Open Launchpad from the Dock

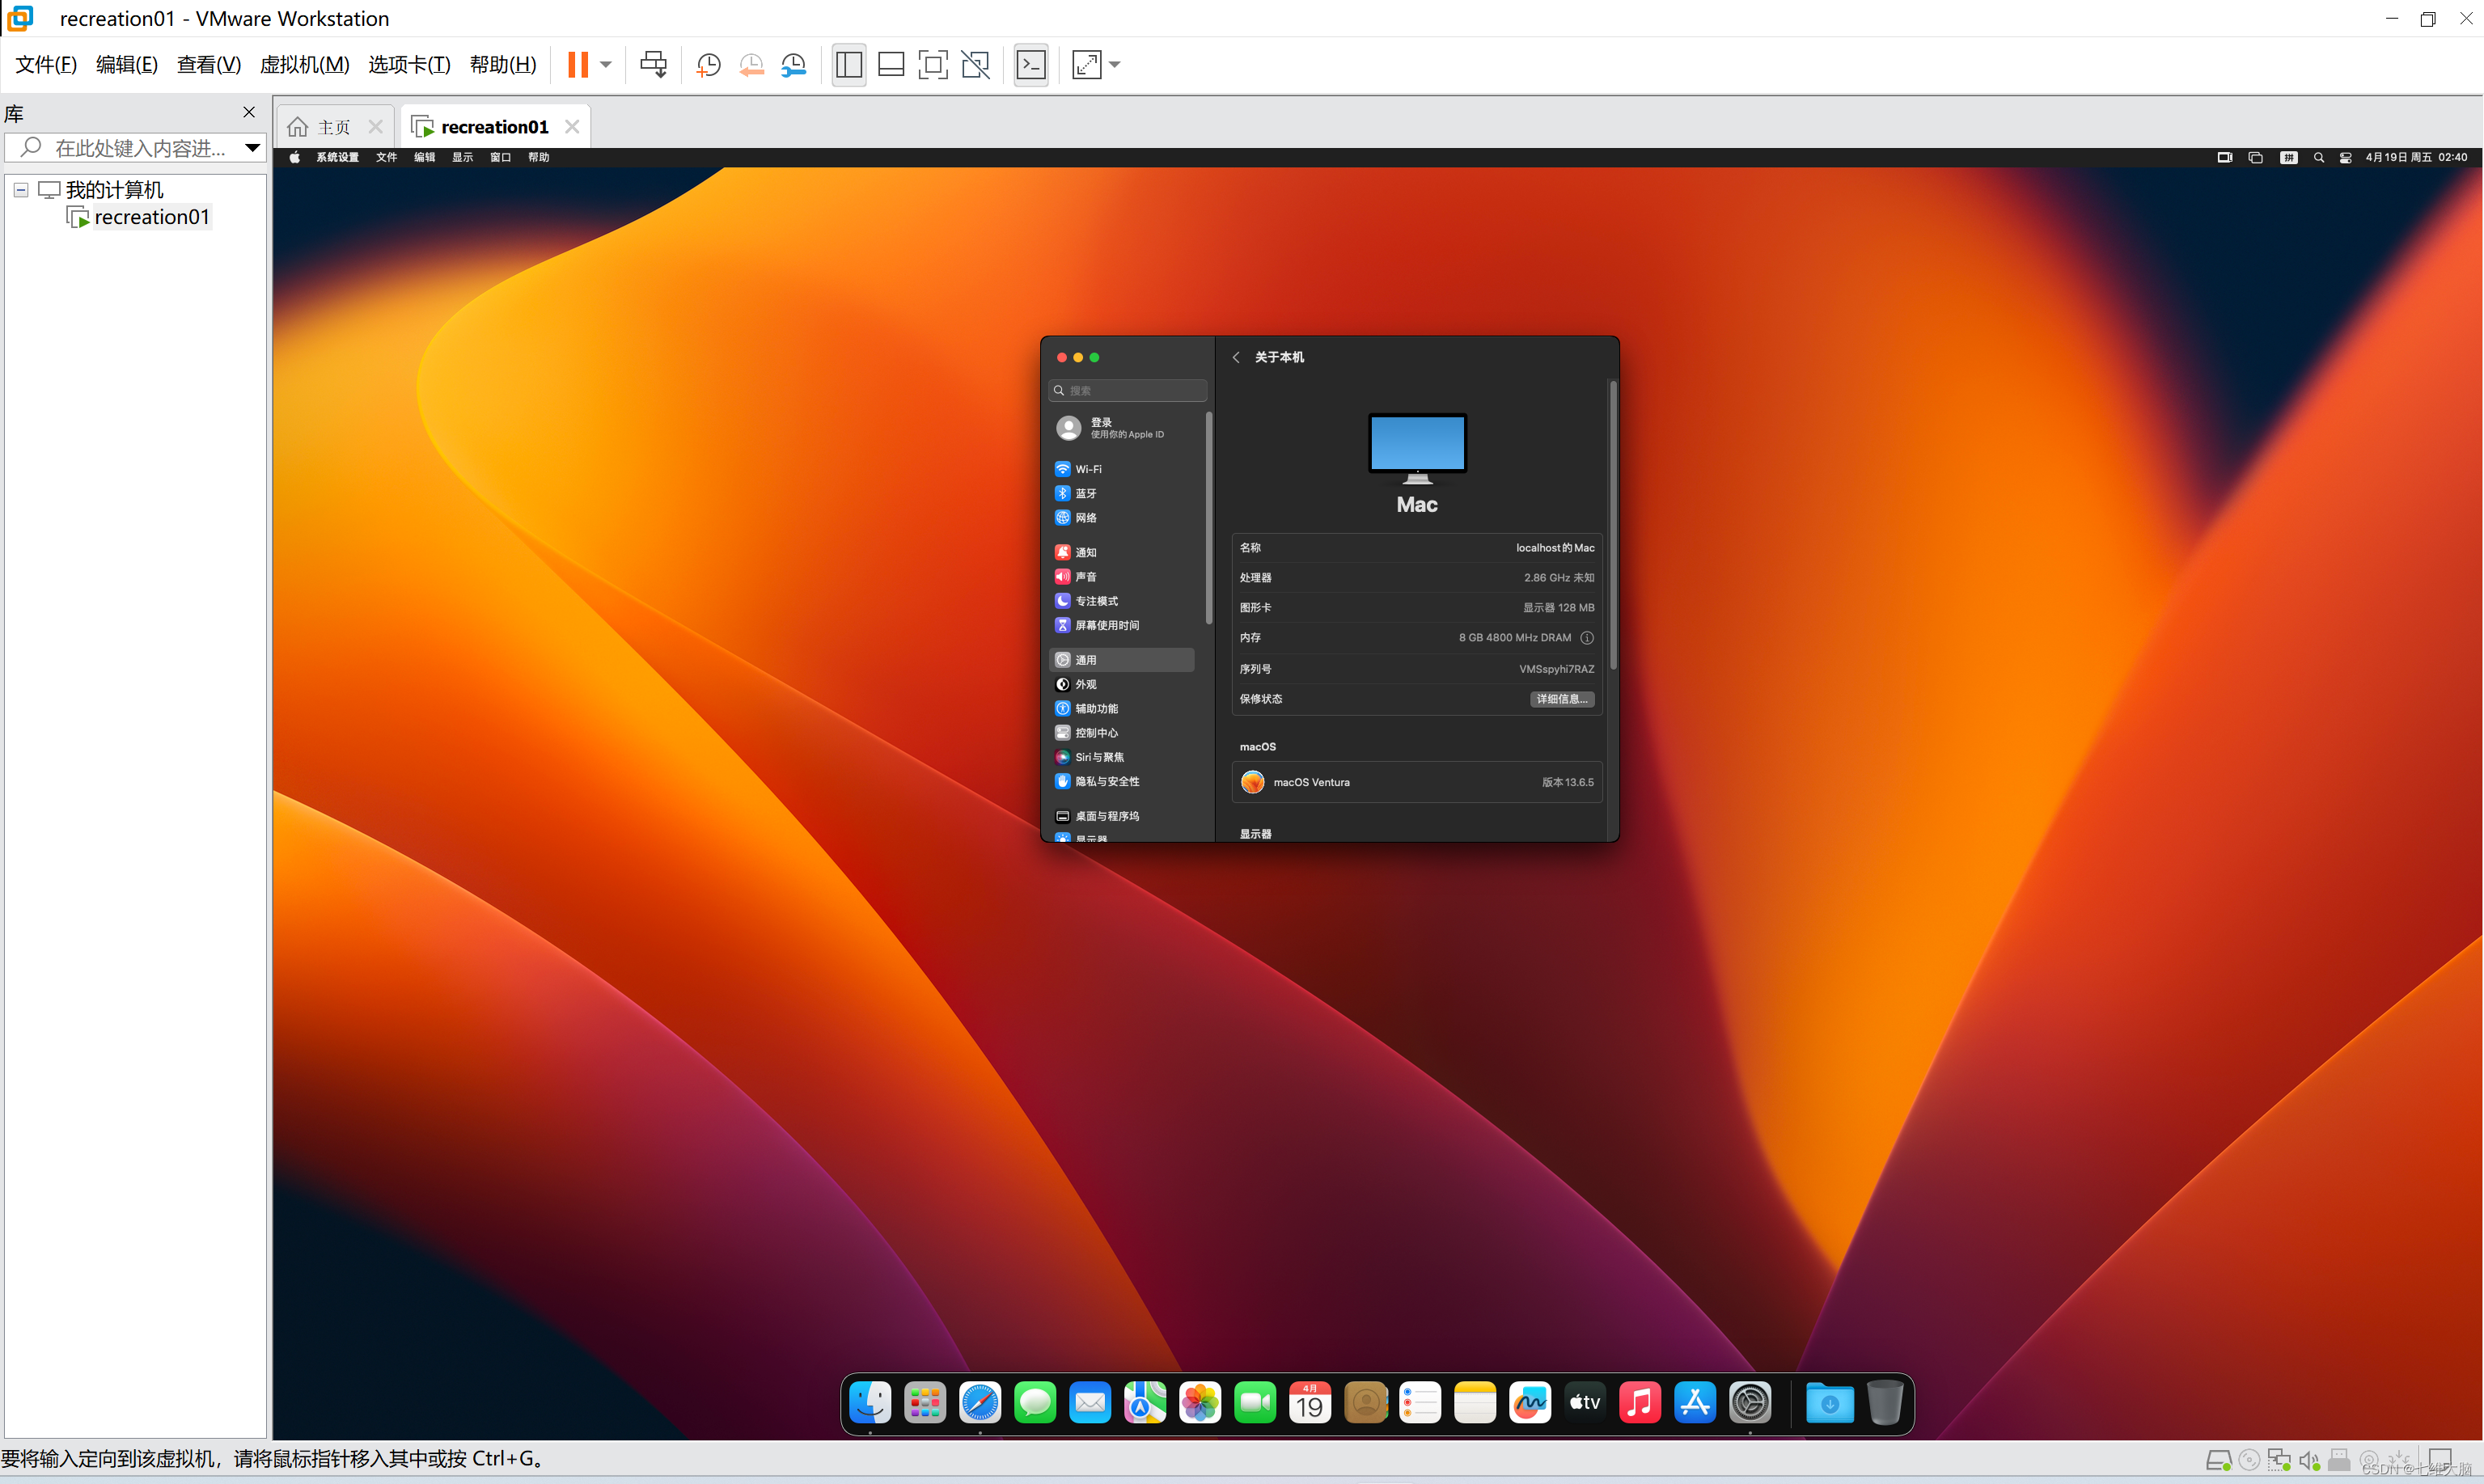(925, 1403)
